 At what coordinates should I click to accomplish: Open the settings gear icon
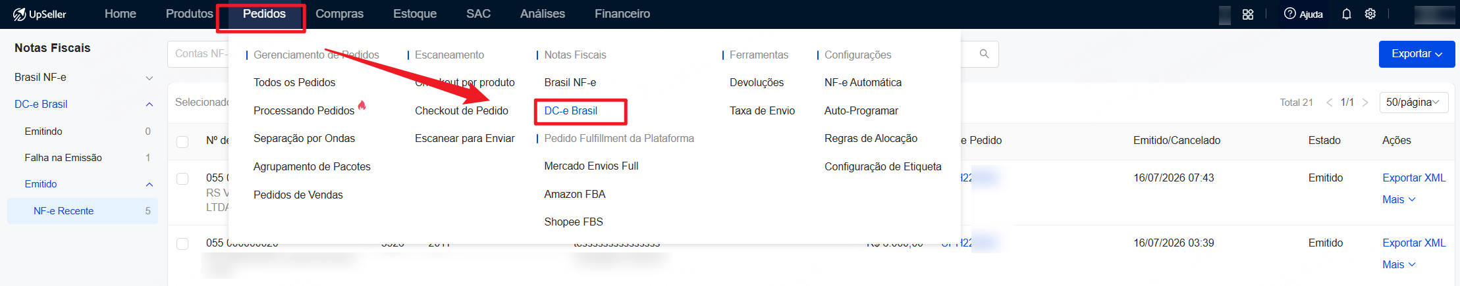pos(1370,14)
